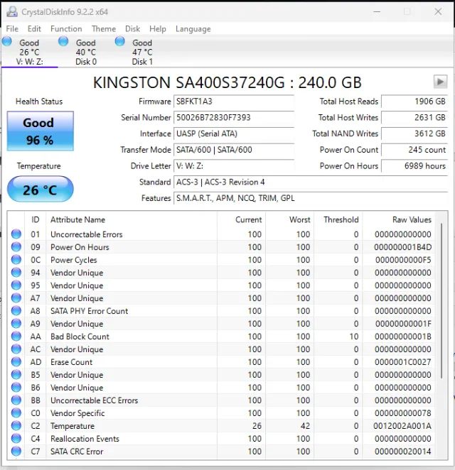Minimize the CrystalDiskInfo window
This screenshot has height=470, width=455.
pos(377,11)
